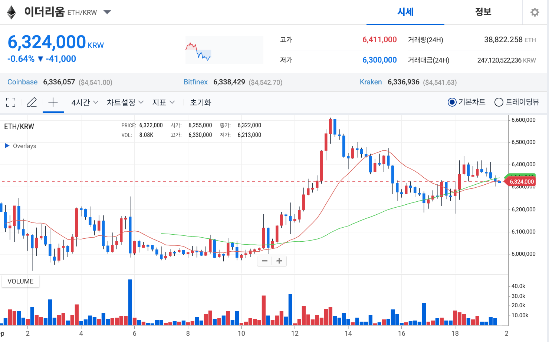Screen dimensions: 549x342
Task: Click the Ethereum logo icon
Action: [11, 12]
